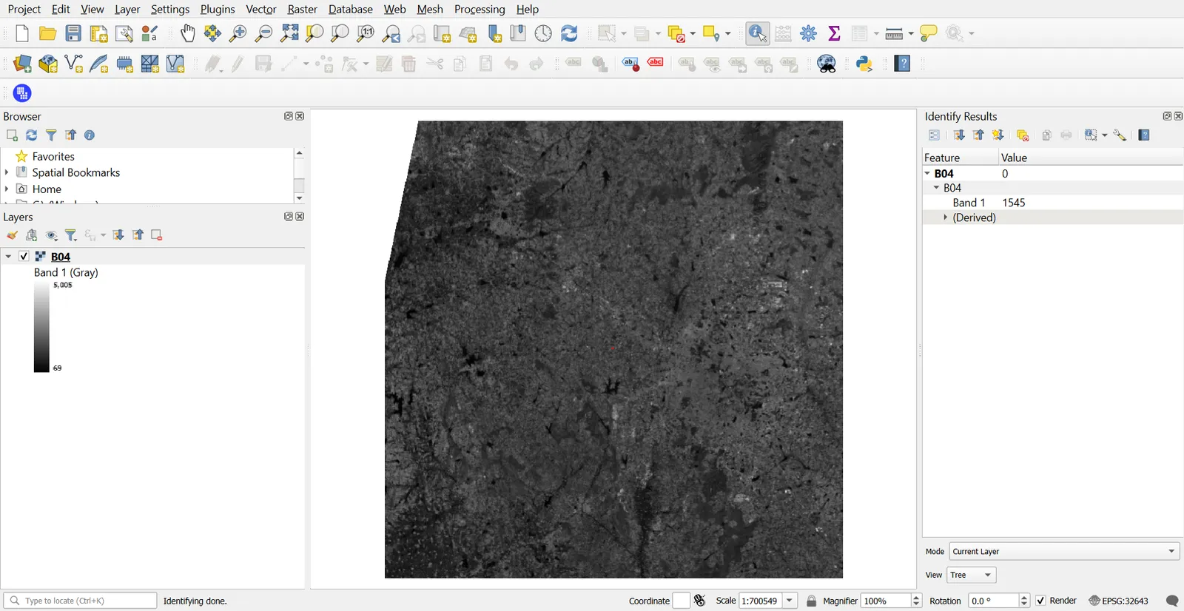Click the Coordinate input field
This screenshot has width=1184, height=611.
[681, 601]
